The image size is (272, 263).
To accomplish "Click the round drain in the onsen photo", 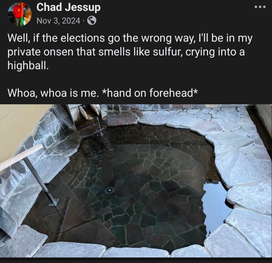I will click(x=110, y=190).
